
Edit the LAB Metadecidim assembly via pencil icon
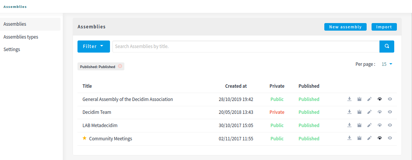pyautogui.click(x=370, y=125)
